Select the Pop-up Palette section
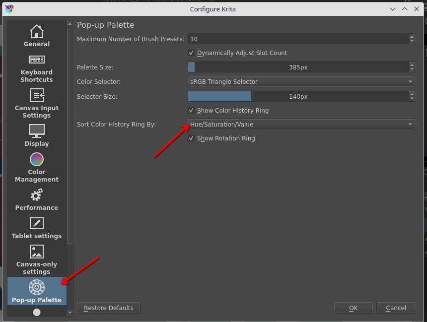427x322 pixels. (37, 291)
